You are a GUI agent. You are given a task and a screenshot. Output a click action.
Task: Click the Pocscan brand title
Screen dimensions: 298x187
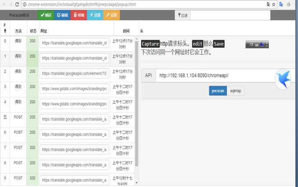[19, 15]
